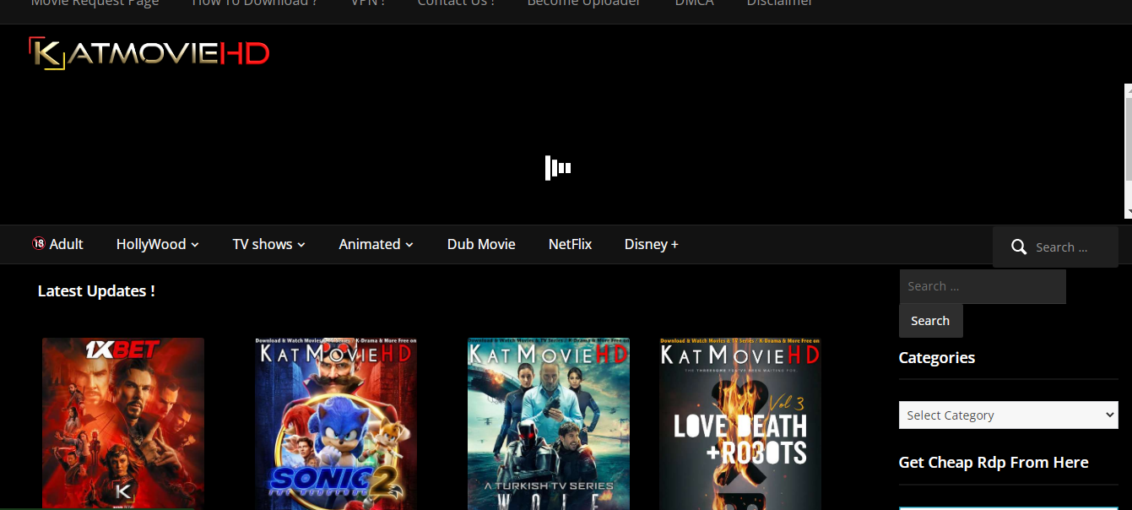Focus the sidebar Search input field
The height and width of the screenshot is (510, 1132).
[x=983, y=286]
